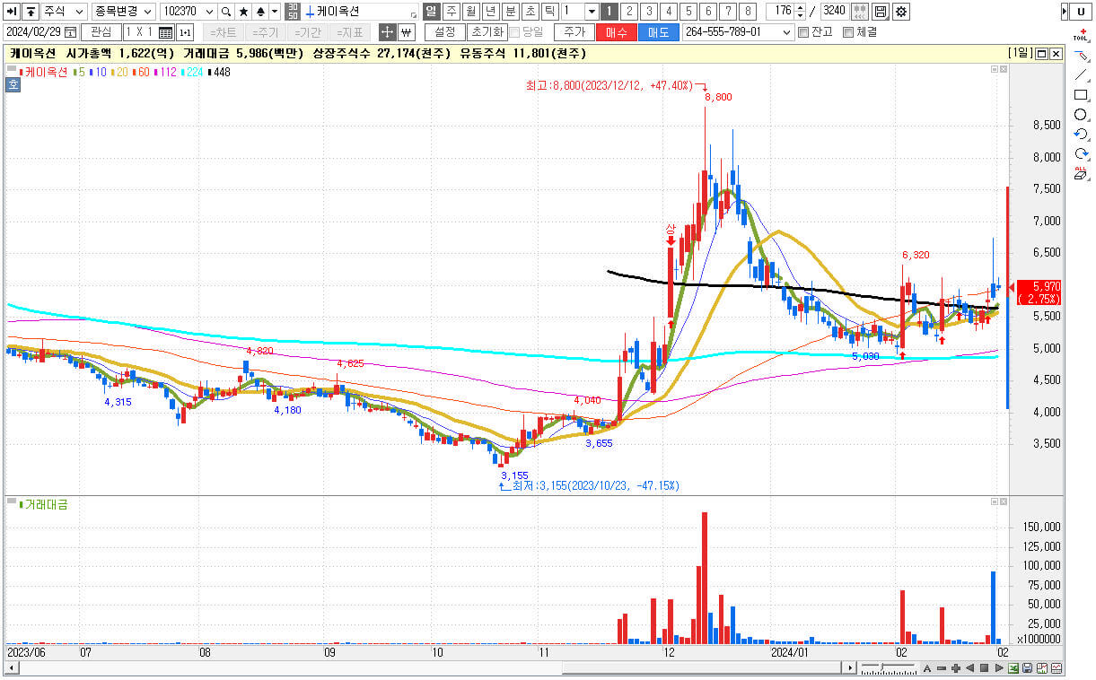Click the U button at top right
Image resolution: width=1096 pixels, height=680 pixels.
[x=1081, y=12]
